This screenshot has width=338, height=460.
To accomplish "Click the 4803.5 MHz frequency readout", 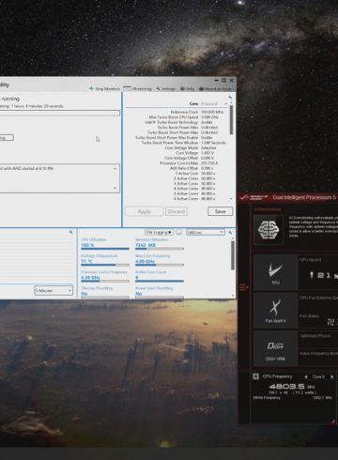I will [292, 387].
